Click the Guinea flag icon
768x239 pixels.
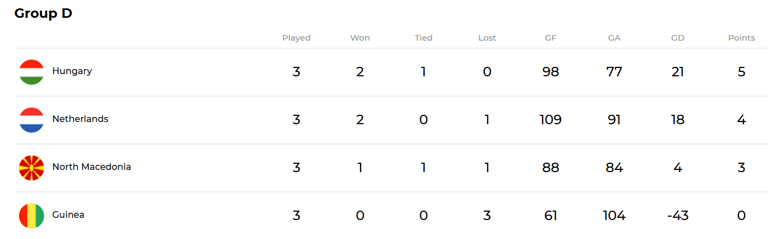pos(31,216)
